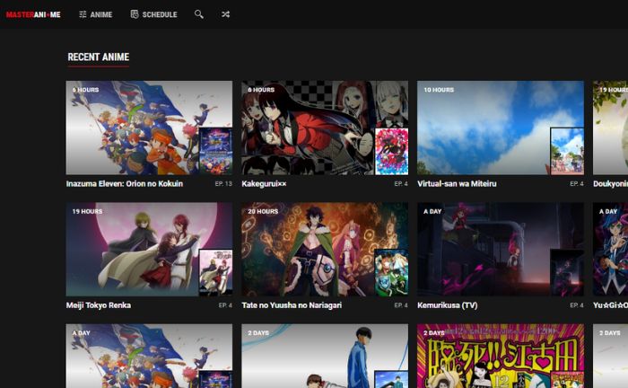Open the SCHEDULE menu item
The height and width of the screenshot is (388, 628).
(x=153, y=14)
